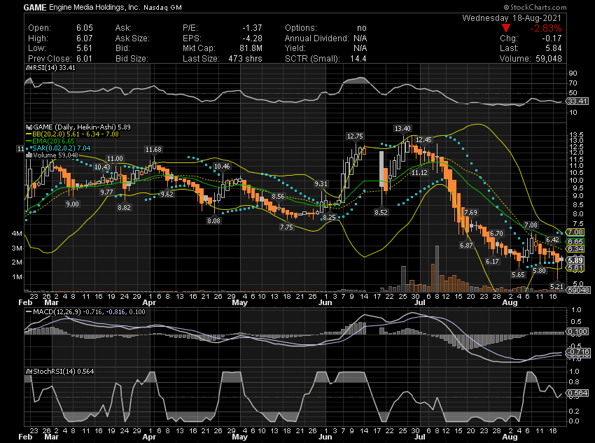This screenshot has height=443, width=595.
Task: Click the StochRSI(14) panel legend icon
Action: pyautogui.click(x=29, y=372)
